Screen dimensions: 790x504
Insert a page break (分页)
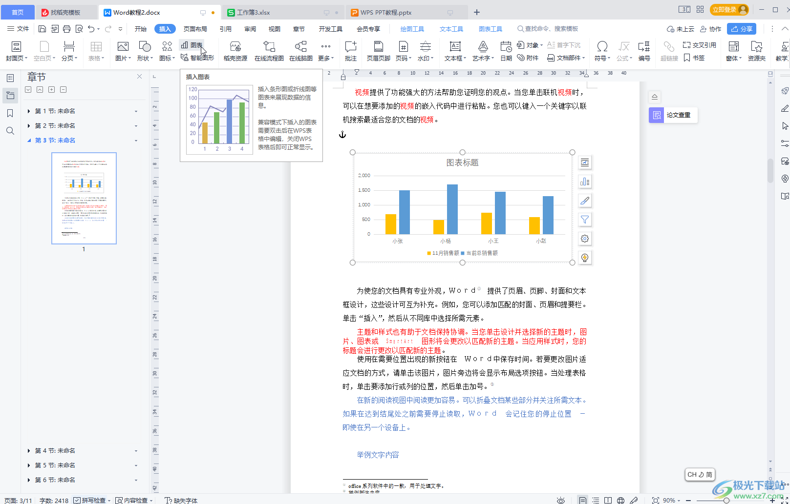pos(69,51)
